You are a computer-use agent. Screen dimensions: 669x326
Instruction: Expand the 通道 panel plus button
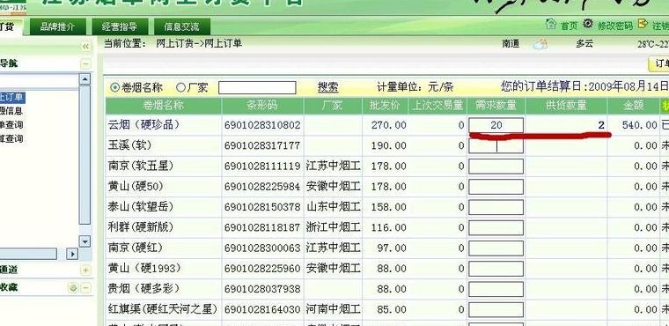(85, 270)
